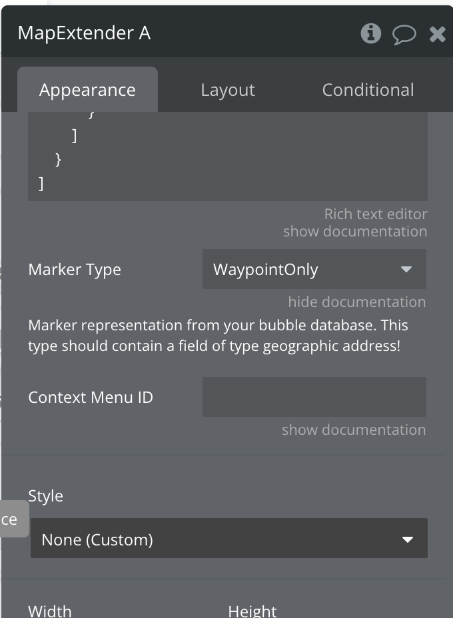Click the info icon in the header
This screenshot has width=453, height=618.
[371, 33]
